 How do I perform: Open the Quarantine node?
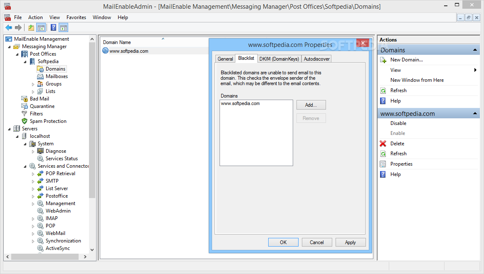tap(42, 106)
